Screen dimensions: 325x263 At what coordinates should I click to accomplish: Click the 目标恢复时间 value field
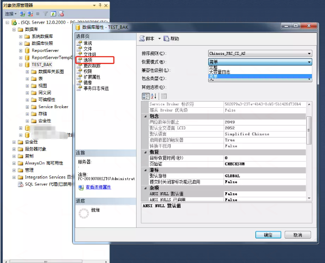(265, 158)
